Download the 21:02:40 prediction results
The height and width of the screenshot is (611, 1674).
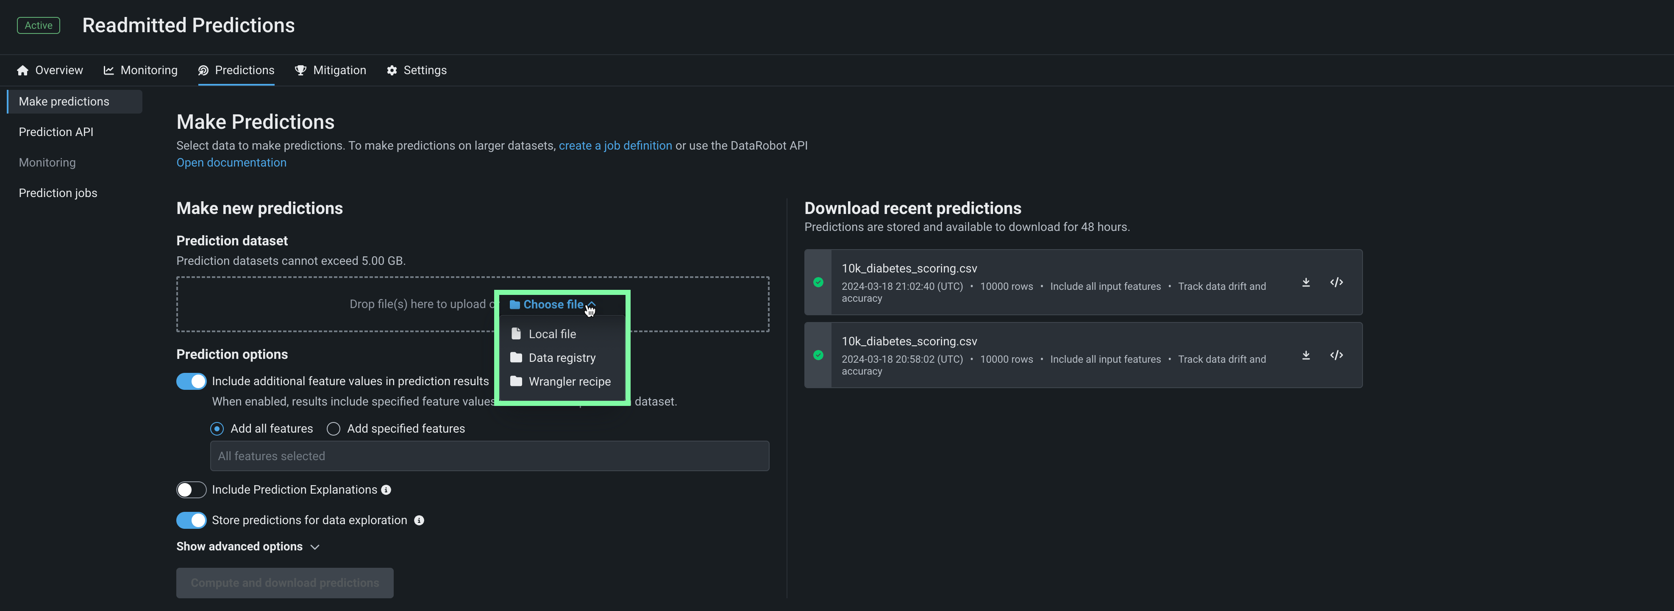pos(1306,282)
